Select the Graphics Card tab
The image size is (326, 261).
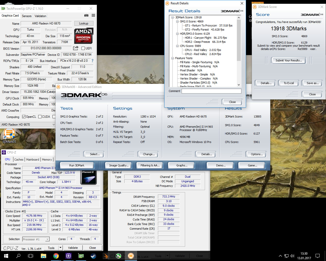click(10, 16)
